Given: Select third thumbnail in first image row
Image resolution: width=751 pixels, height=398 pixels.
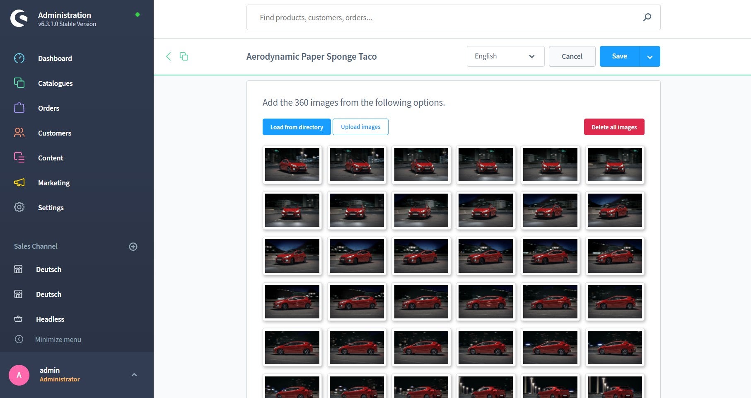Looking at the screenshot, I should coord(421,165).
